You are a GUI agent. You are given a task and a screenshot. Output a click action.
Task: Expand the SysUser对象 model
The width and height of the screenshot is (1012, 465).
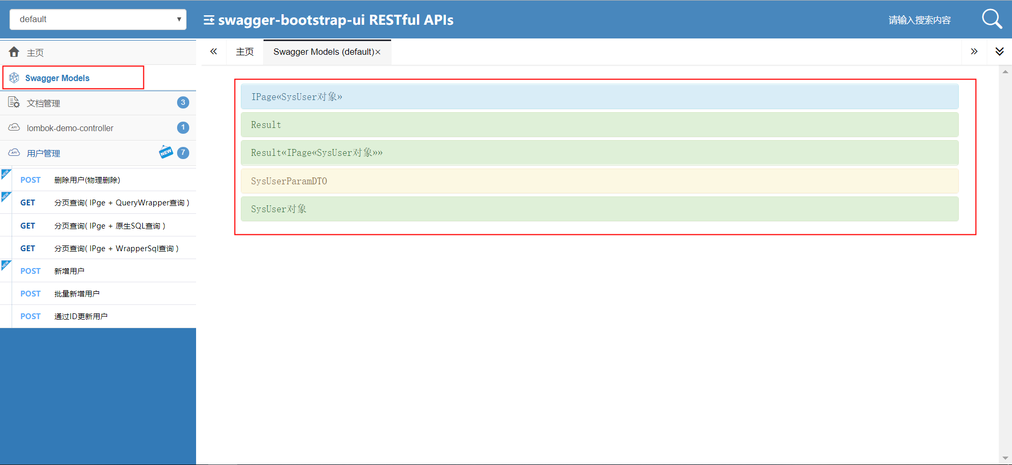600,209
